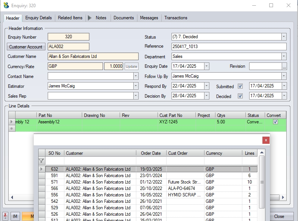Untick the Convert checkbox on the Assembly12 line
The image size is (298, 221).
pos(275,122)
